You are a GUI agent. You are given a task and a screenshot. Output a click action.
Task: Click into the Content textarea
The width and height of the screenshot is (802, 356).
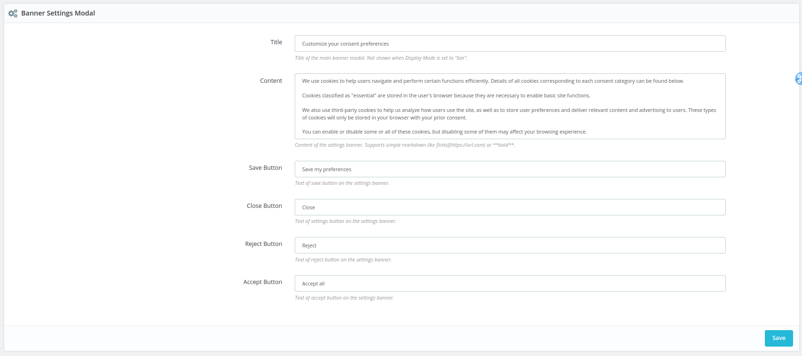coord(510,106)
